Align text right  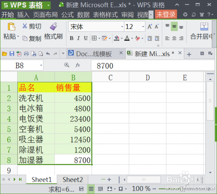point(181,38)
